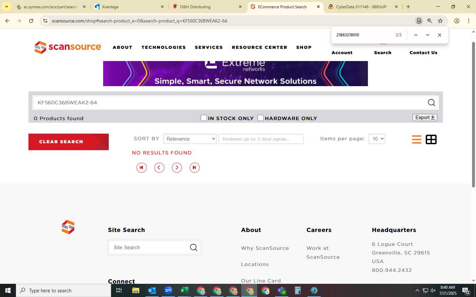Go to last results page
This screenshot has height=297, width=476.
click(195, 168)
